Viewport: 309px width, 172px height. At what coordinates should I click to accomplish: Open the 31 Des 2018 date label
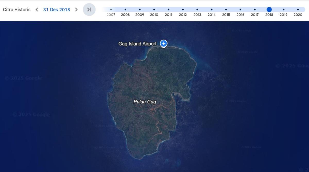(57, 10)
